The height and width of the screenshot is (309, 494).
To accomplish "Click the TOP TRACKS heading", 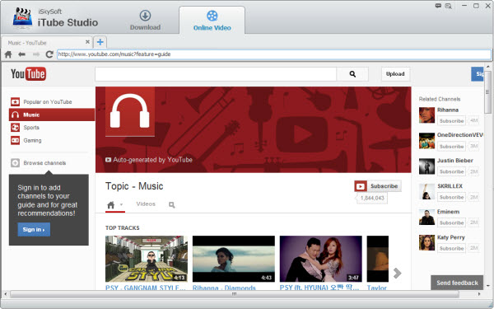I will tap(122, 227).
